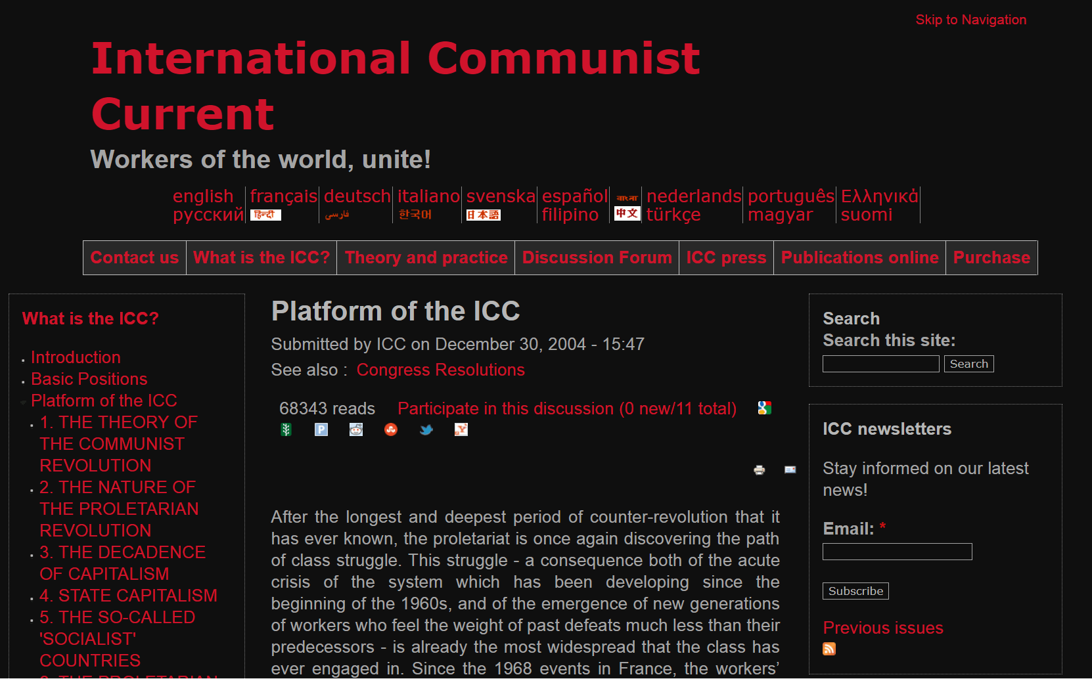Viewport: 1092px width, 679px height.
Task: Focus the search text field
Action: tap(880, 364)
